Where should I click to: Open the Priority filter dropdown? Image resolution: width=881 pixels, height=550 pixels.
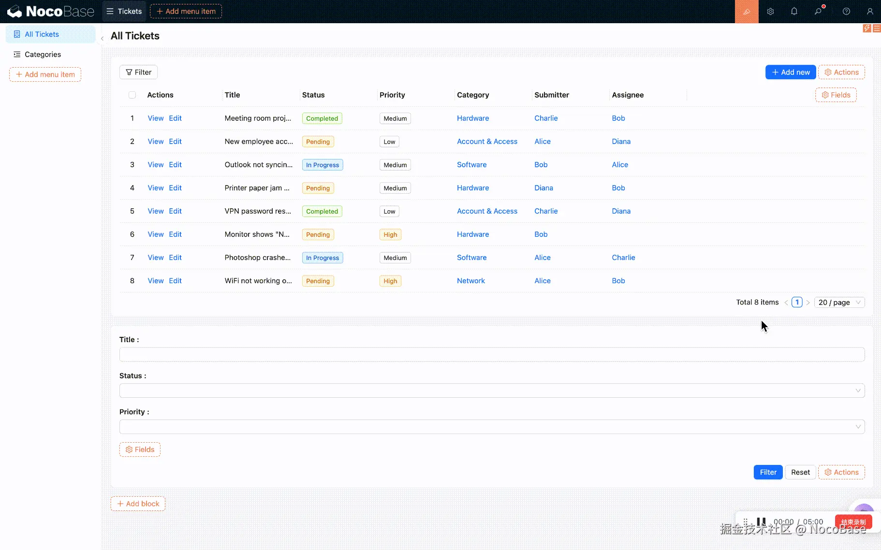(x=492, y=427)
